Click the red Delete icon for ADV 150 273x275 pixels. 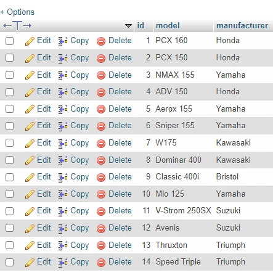click(101, 92)
